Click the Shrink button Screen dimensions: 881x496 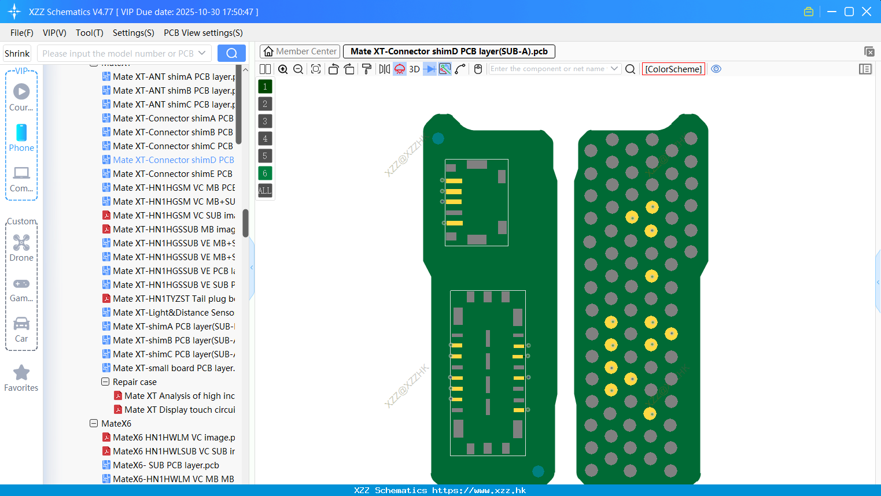tap(17, 53)
